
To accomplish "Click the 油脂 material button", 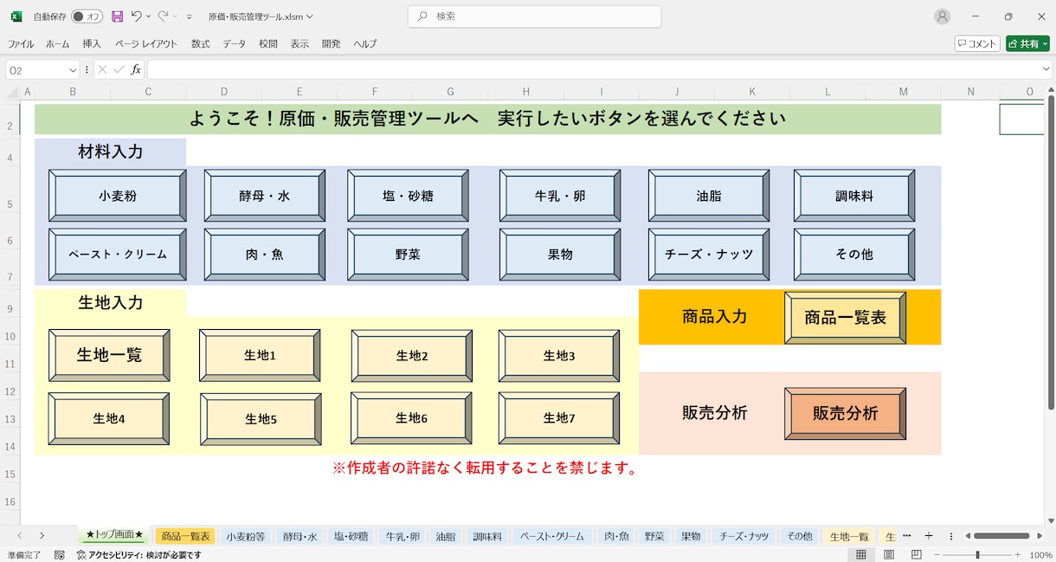I will coord(709,196).
